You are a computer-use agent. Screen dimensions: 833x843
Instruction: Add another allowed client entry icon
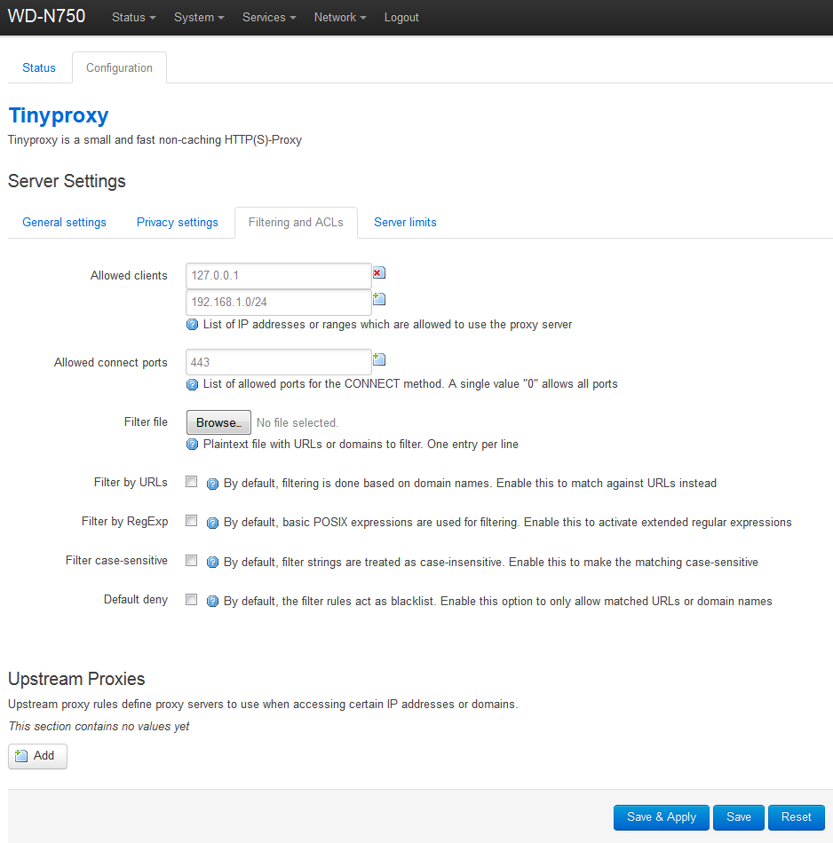coord(379,299)
